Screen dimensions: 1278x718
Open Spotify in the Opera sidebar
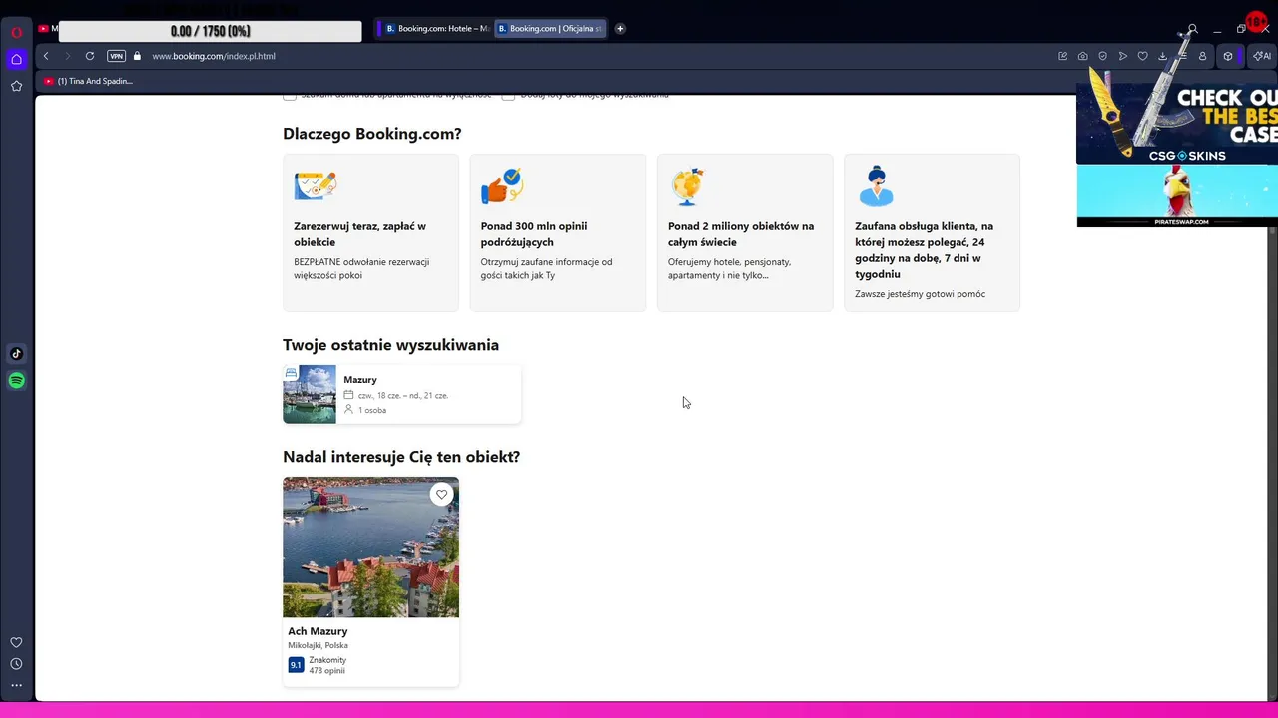(16, 380)
